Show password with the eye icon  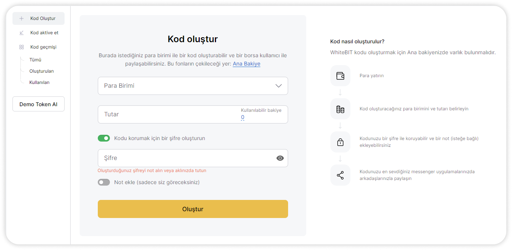(280, 158)
